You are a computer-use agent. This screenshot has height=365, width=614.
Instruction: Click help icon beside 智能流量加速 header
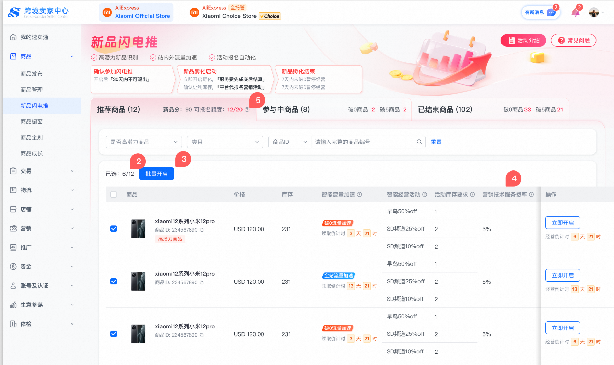(x=359, y=195)
